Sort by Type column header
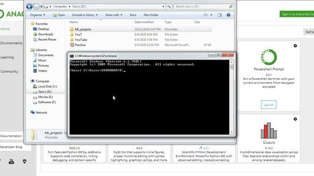The width and height of the screenshot is (314, 176). click(x=168, y=22)
